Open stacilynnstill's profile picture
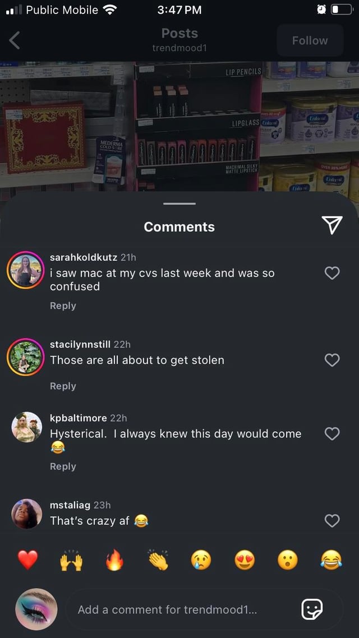The width and height of the screenshot is (359, 638). coord(26,357)
